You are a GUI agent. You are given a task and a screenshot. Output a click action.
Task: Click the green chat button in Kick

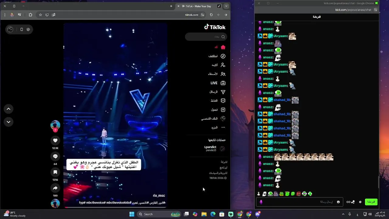pyautogui.click(x=371, y=202)
